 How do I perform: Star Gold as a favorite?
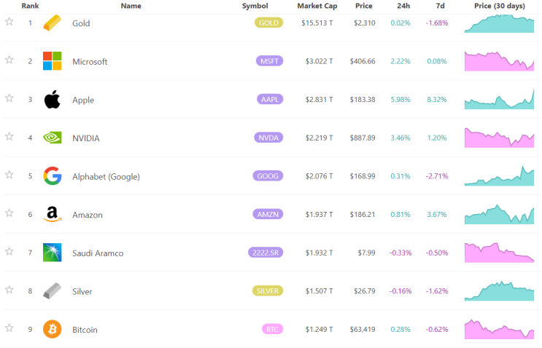coord(9,22)
